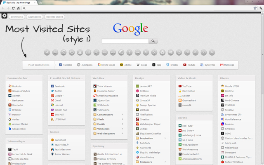Click the round Firefox shortcut icon

(x=121, y=52)
